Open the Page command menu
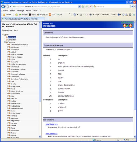The image size is (137, 142). [x=98, y=14]
